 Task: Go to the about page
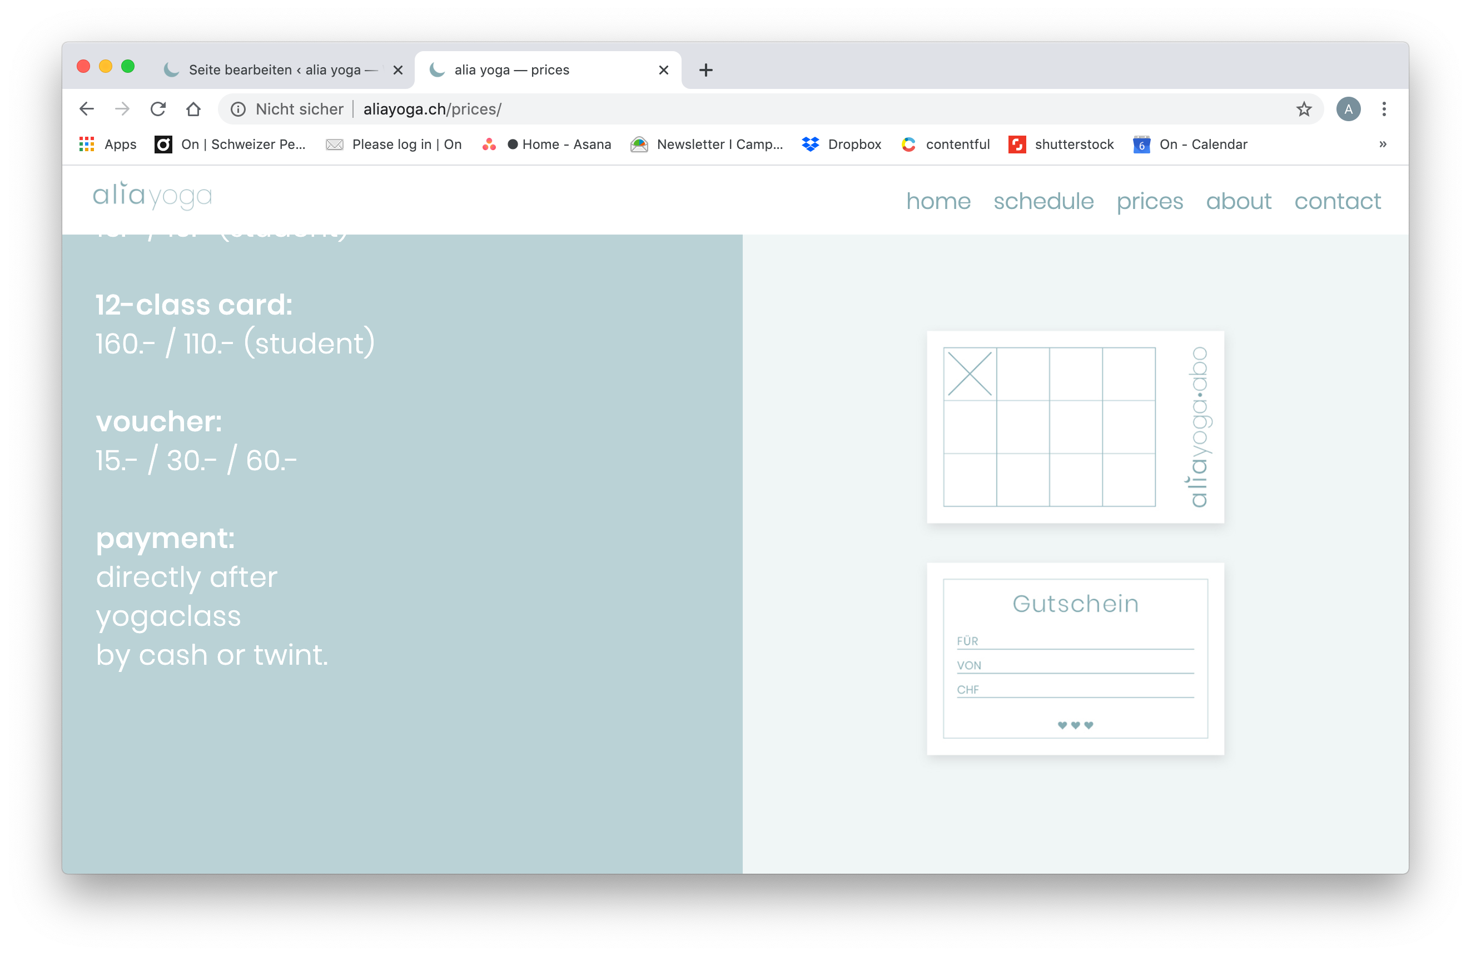click(x=1239, y=201)
